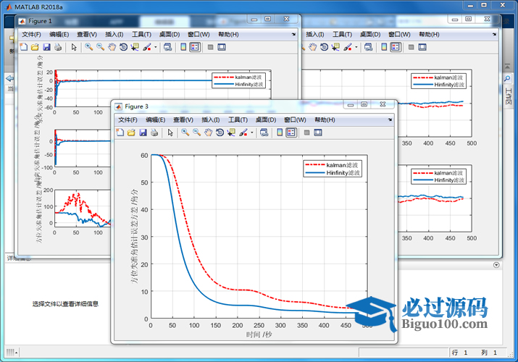The image size is (518, 362).
Task: Click Link Plot icon in Figure 3 toolbar
Action: pos(264,132)
